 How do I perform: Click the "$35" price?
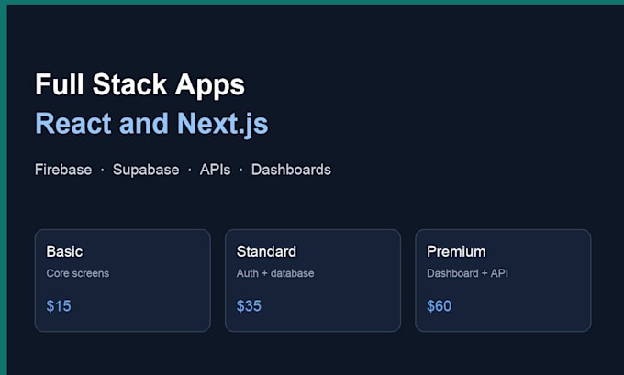tap(249, 306)
